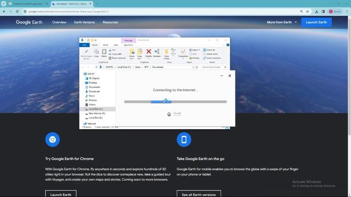
Task: Open Quick Access Toolbar customize arrow
Action: click(x=96, y=40)
